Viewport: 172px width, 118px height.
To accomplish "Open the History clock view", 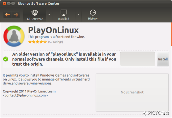I will [x=93, y=15].
